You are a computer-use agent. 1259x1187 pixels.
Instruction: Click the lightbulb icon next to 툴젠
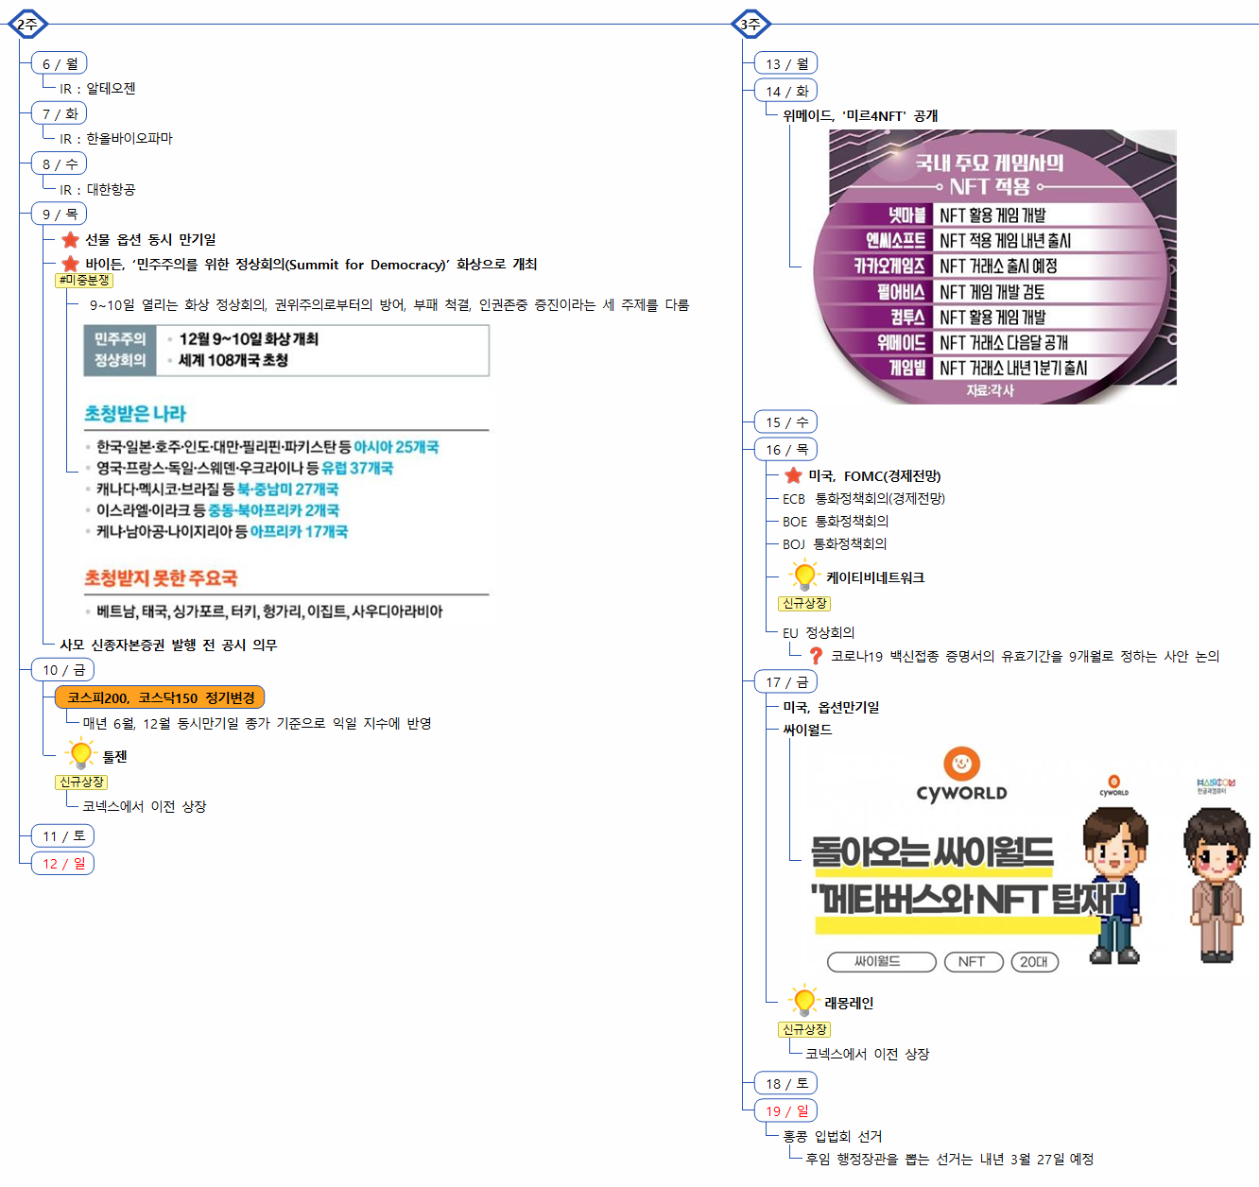click(81, 754)
